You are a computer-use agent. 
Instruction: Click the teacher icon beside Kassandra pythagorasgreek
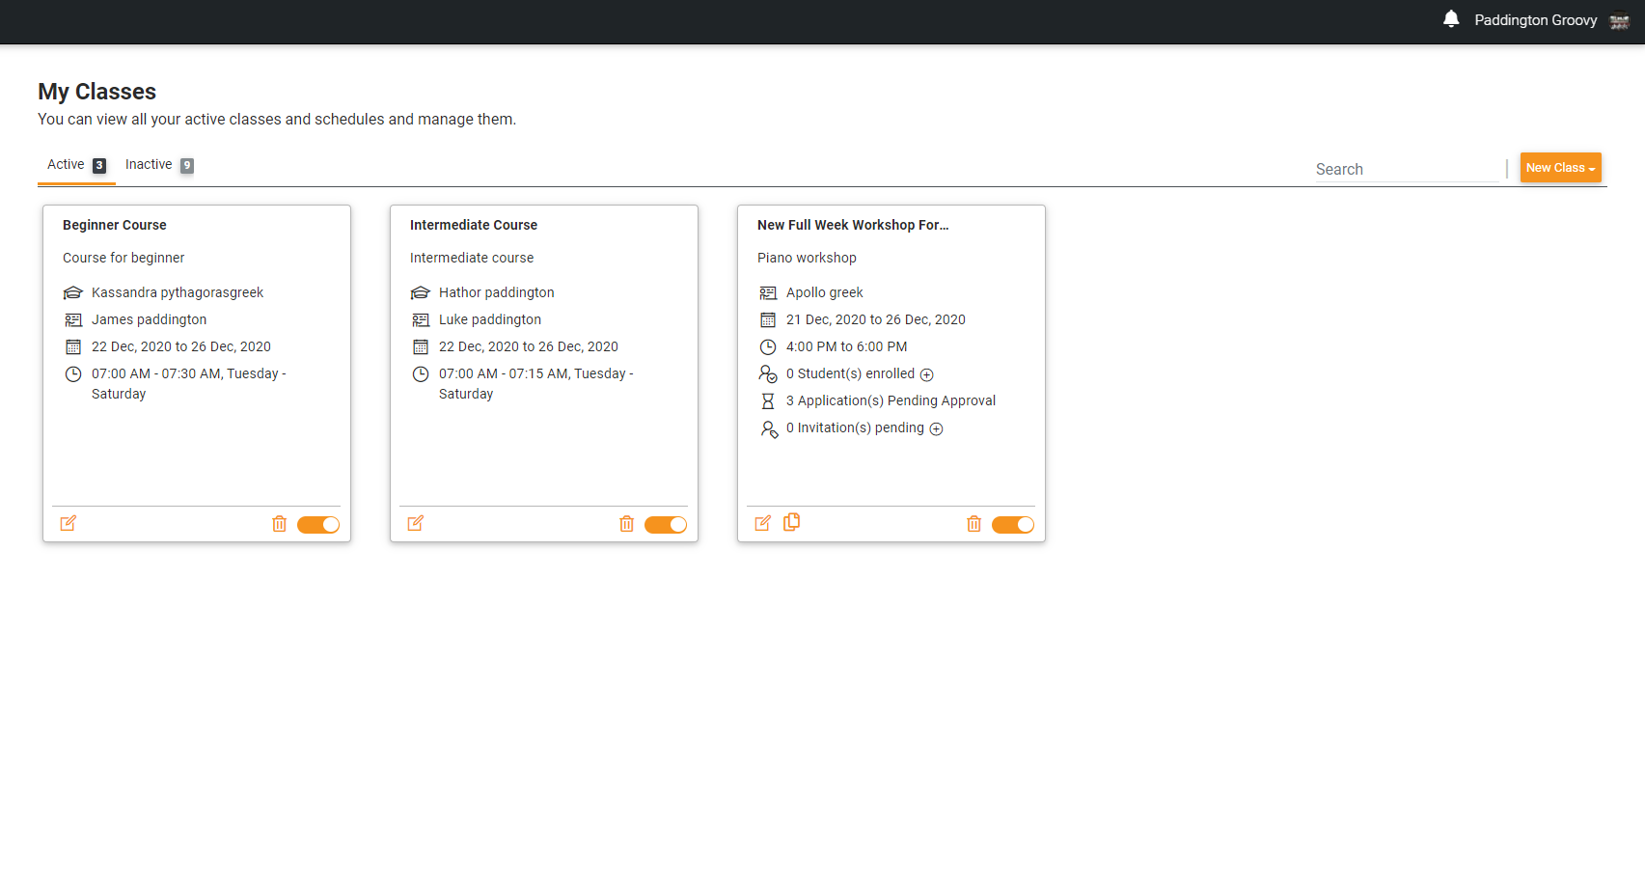73,292
